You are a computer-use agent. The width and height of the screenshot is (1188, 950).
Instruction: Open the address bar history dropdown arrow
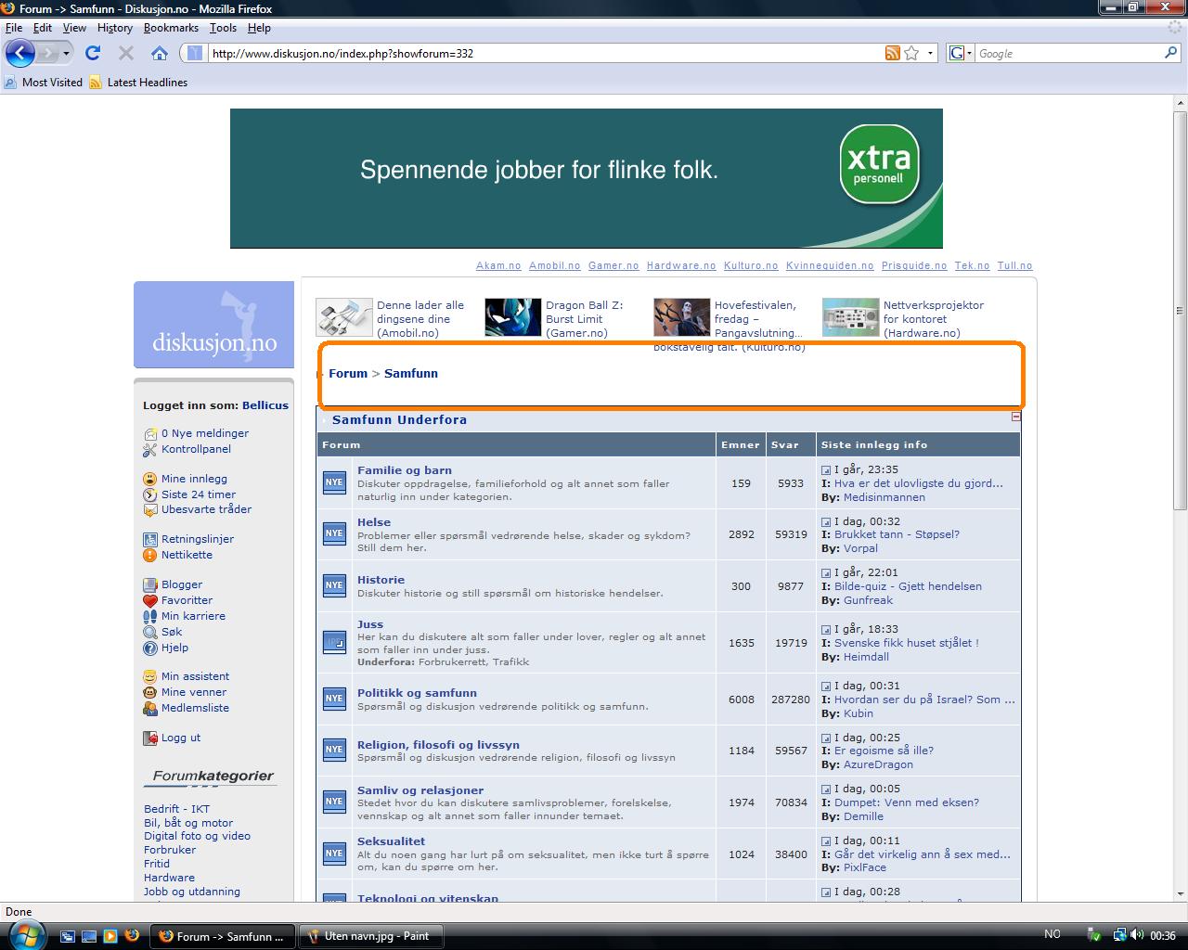click(930, 53)
